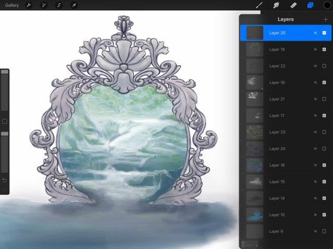The width and height of the screenshot is (333, 249).
Task: Select the row labeled Layer 9
Action: (286, 231)
